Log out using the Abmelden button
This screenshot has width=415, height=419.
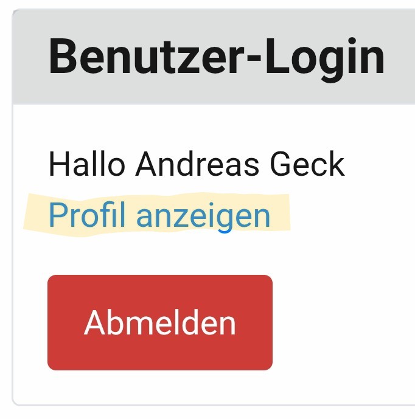160,322
